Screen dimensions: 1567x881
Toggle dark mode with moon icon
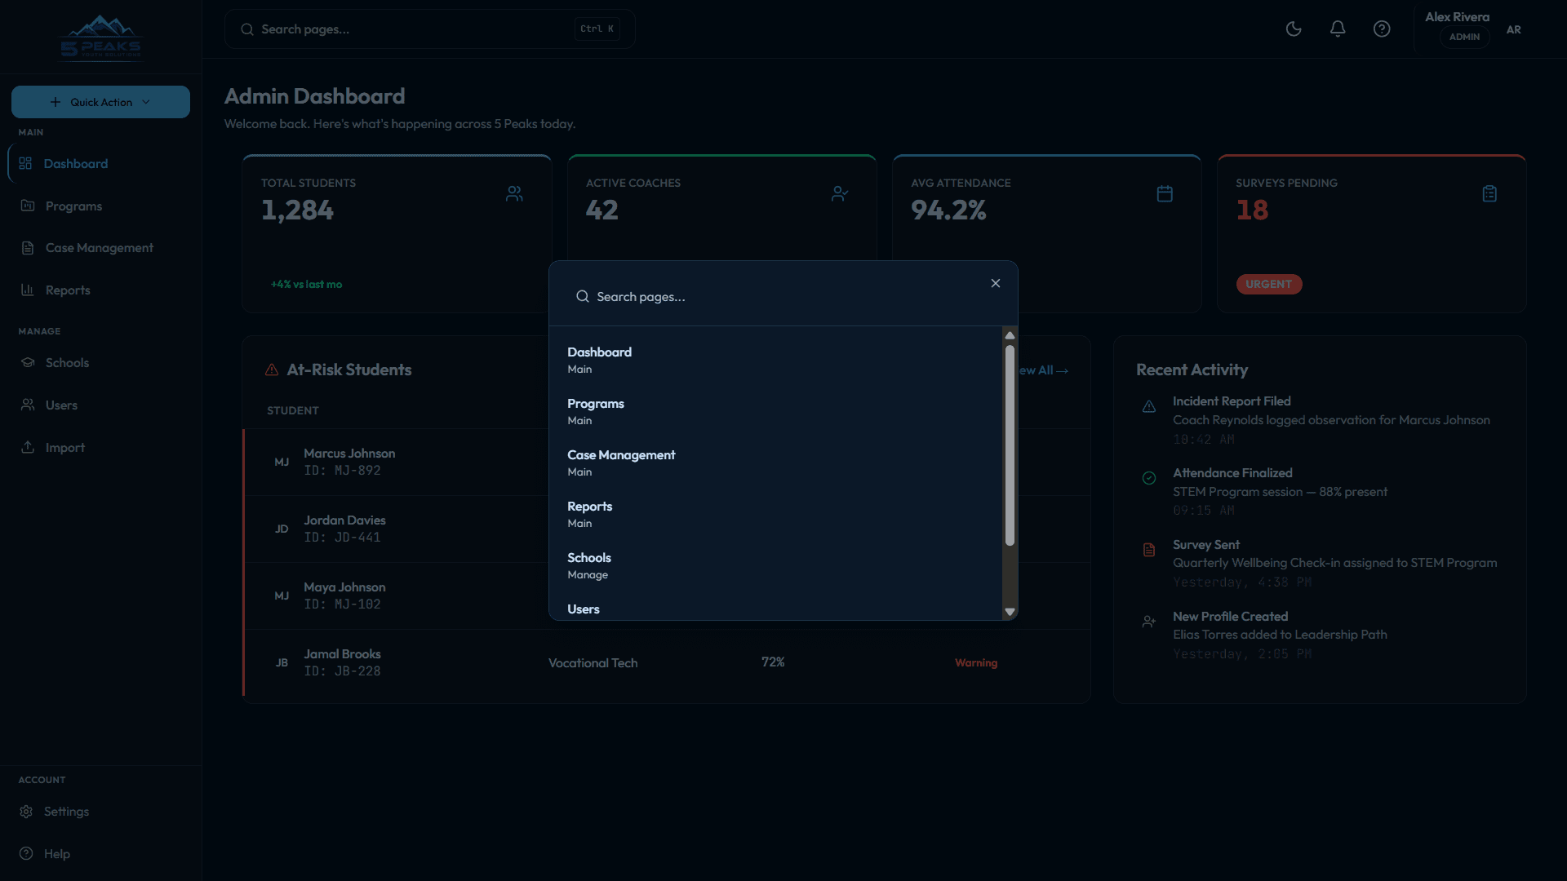pos(1294,29)
